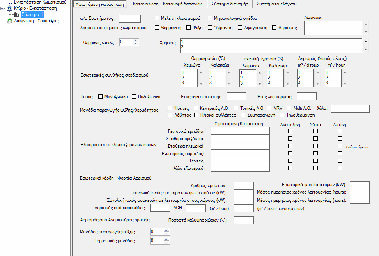Select Πολυζωνικό type checkbox
Screen dimensions: 379x256
[x=134, y=96]
